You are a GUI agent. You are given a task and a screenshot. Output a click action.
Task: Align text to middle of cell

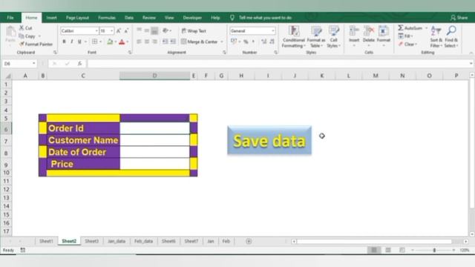tap(147, 30)
